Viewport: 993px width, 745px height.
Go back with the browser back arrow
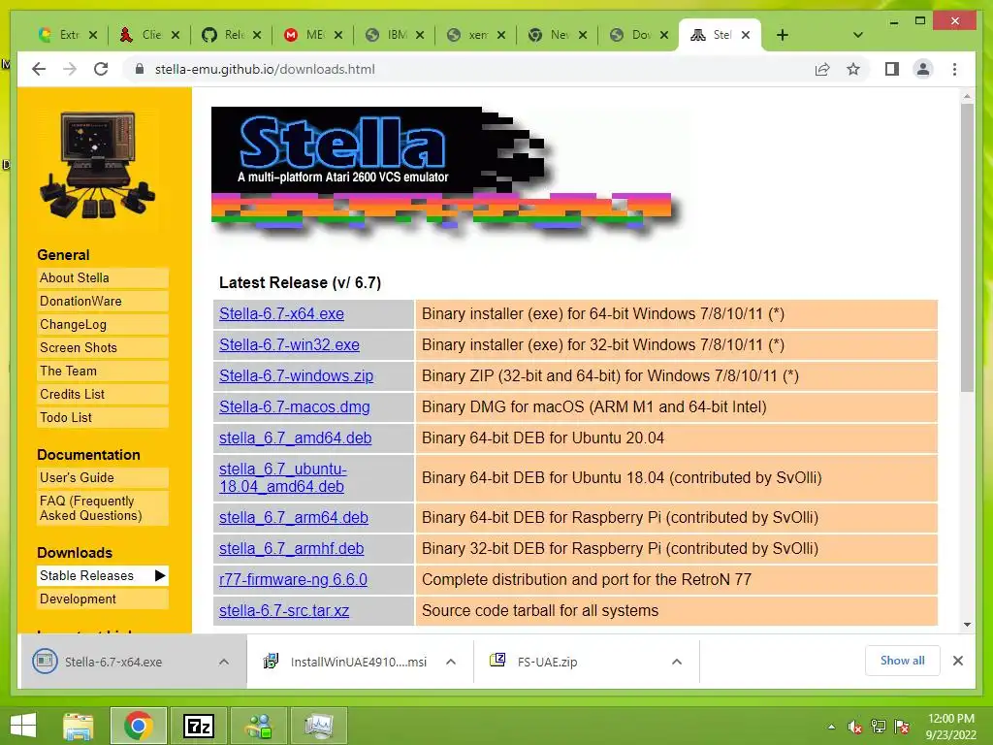coord(39,69)
